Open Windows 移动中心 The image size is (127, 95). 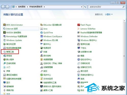coord(87,40)
